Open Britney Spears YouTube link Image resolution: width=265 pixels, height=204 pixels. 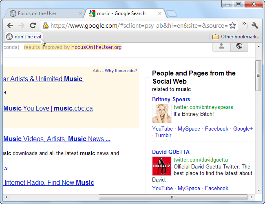click(162, 129)
